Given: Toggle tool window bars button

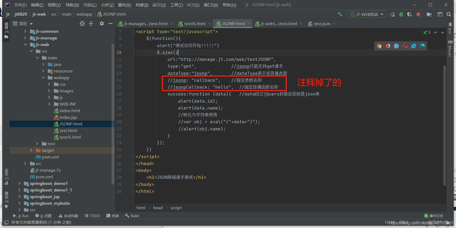Looking at the screenshot, I should 6,222.
